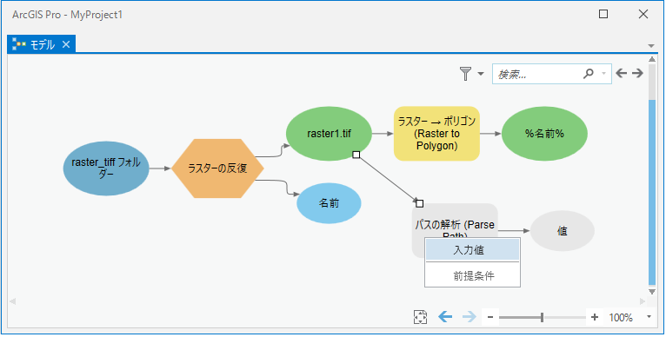Screen dimensions: 666x337
Task: Close the ArcGIS Pro window
Action: tap(643, 14)
